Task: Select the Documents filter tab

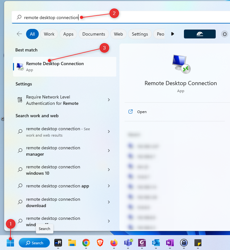Action: (94, 34)
